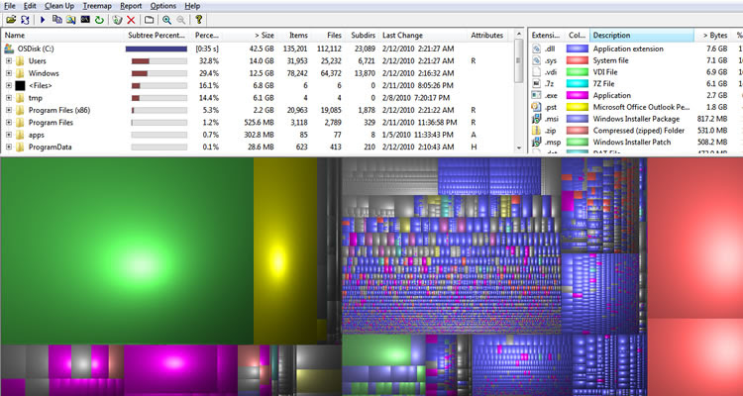Screen dimensions: 743x396
Task: Select the tall yellow treemap block
Action: (285, 250)
